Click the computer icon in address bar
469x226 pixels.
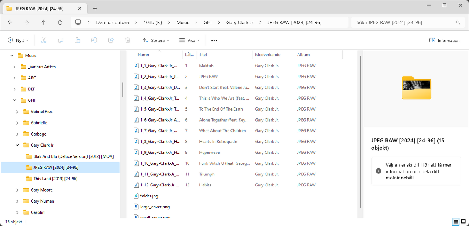pyautogui.click(x=78, y=22)
